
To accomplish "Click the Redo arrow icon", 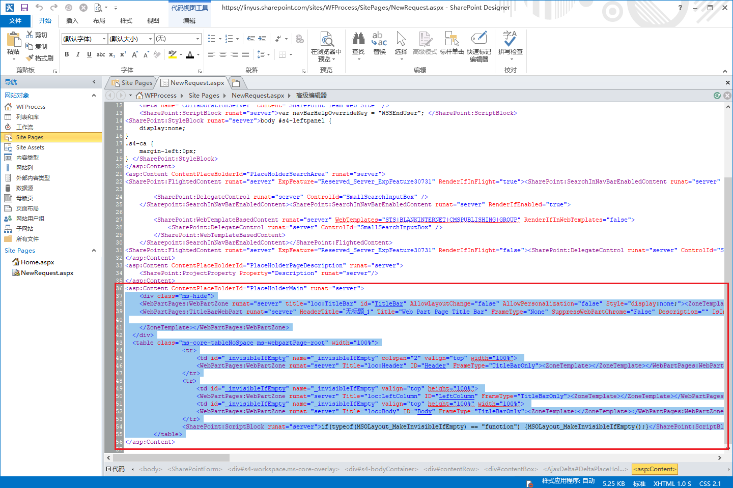I will [x=54, y=8].
